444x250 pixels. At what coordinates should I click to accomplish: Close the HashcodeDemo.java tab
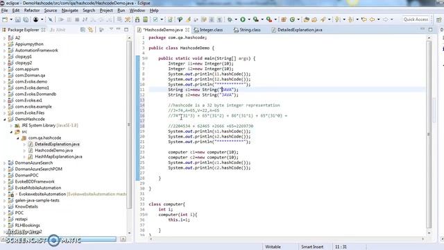click(x=187, y=30)
